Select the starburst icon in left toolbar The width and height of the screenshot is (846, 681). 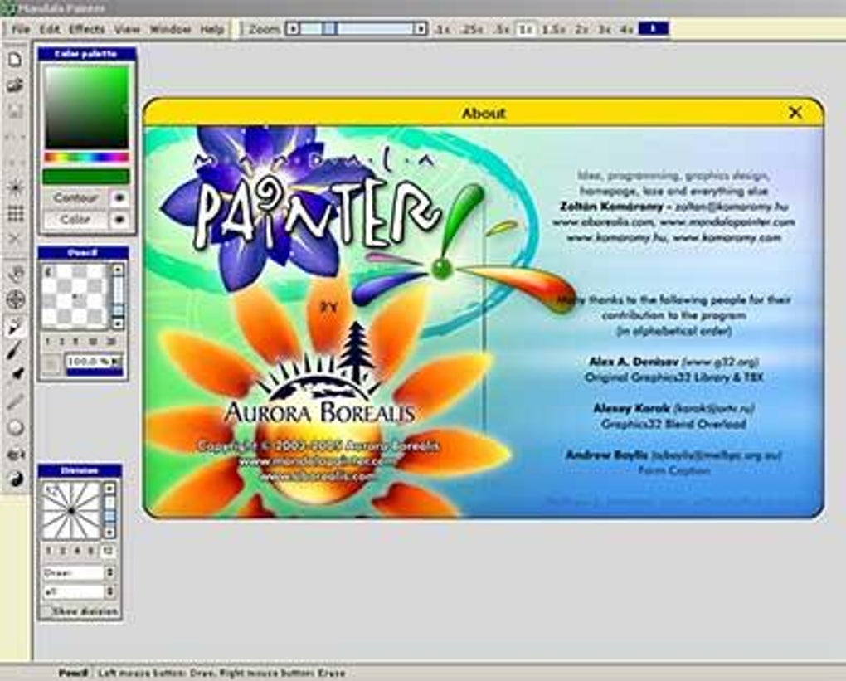[x=15, y=187]
